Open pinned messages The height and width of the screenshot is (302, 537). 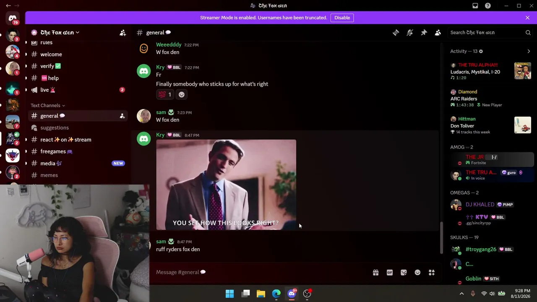(424, 32)
